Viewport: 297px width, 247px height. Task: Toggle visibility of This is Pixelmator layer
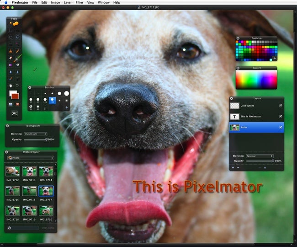click(281, 116)
